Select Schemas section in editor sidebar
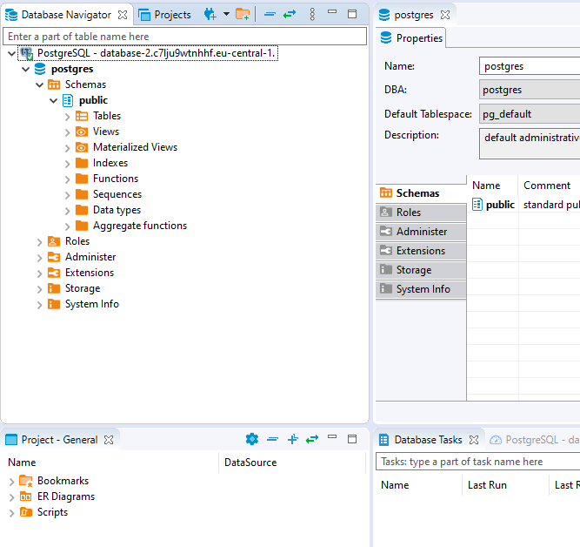 (x=421, y=193)
